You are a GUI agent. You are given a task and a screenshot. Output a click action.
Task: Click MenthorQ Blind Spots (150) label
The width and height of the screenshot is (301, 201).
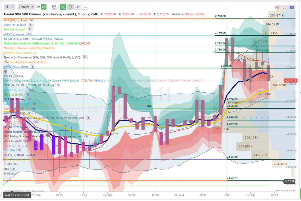coord(20,53)
